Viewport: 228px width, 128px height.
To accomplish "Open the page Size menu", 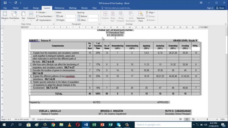I will tap(23, 15).
